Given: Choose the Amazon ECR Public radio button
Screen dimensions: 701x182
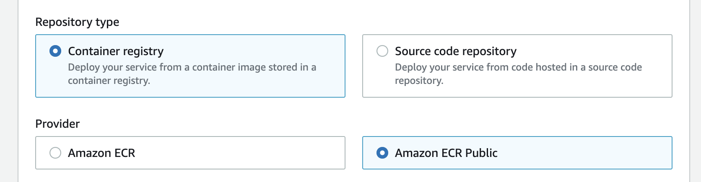Looking at the screenshot, I should tap(382, 153).
